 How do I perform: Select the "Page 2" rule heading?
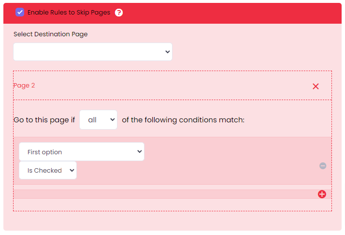pos(24,86)
